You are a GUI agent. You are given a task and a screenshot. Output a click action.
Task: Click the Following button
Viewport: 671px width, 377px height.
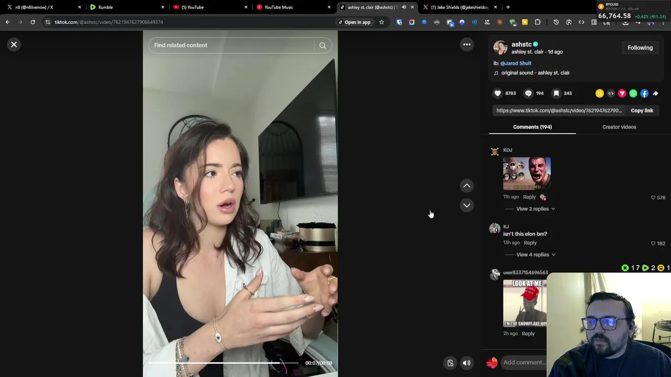click(x=640, y=48)
